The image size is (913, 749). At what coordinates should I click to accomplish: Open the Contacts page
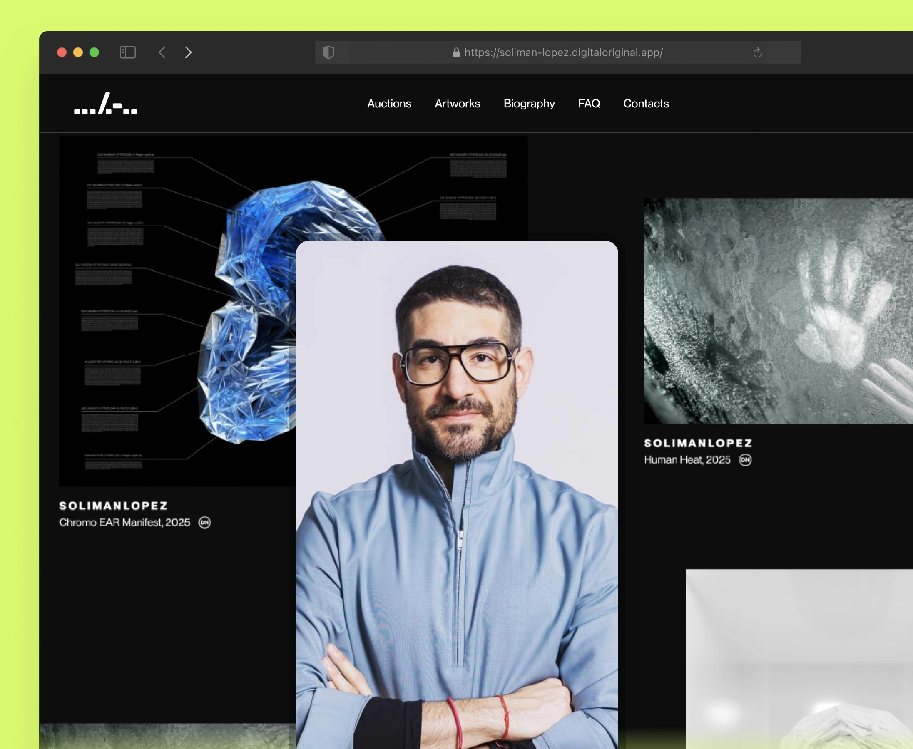tap(646, 104)
